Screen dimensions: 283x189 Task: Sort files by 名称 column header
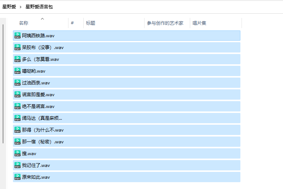pyautogui.click(x=24, y=23)
